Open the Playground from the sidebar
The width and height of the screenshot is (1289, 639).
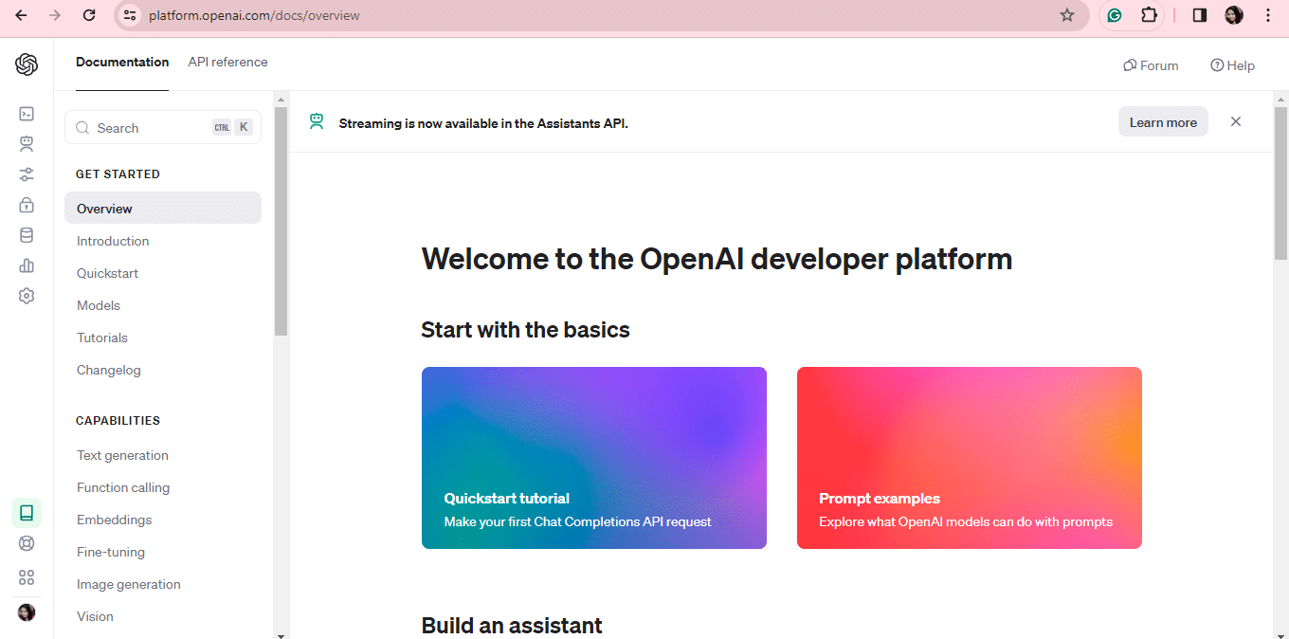coord(27,113)
